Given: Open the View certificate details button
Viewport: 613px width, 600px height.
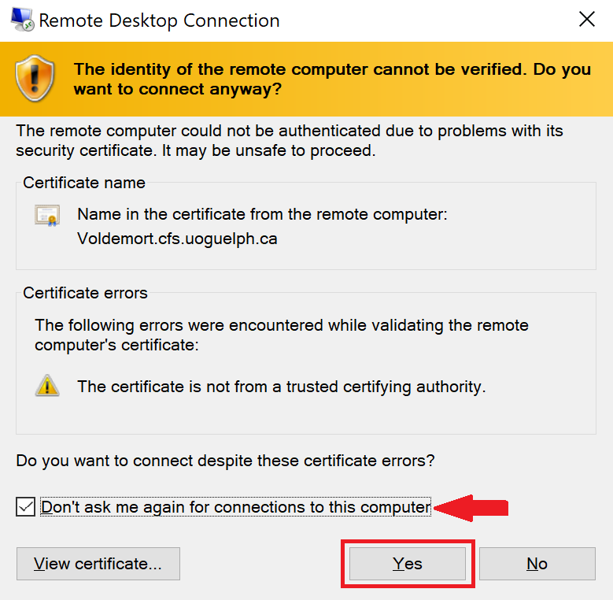Looking at the screenshot, I should click(x=98, y=564).
